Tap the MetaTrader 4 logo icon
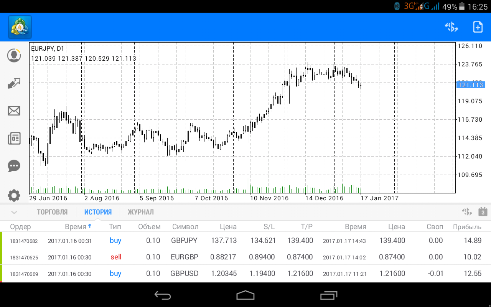Screen dimensions: 491x307 coord(20,27)
